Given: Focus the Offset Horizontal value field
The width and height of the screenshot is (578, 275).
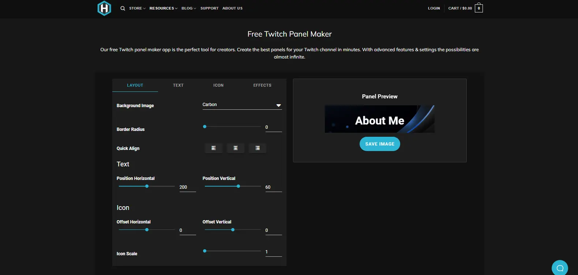Looking at the screenshot, I should (x=188, y=230).
